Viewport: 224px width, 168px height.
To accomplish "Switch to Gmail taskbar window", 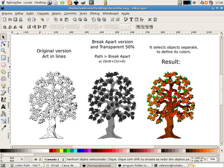I will 62,165.
